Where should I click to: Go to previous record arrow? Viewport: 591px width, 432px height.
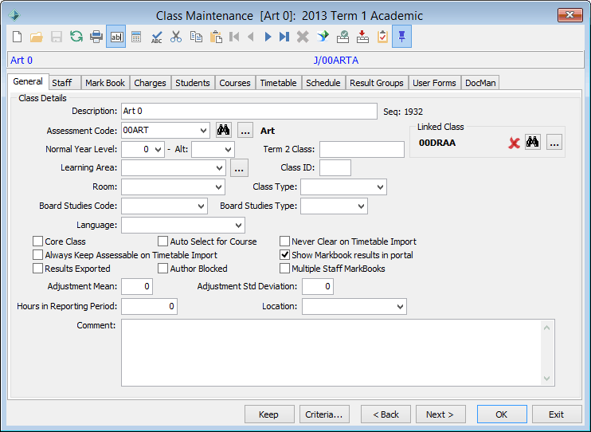251,37
